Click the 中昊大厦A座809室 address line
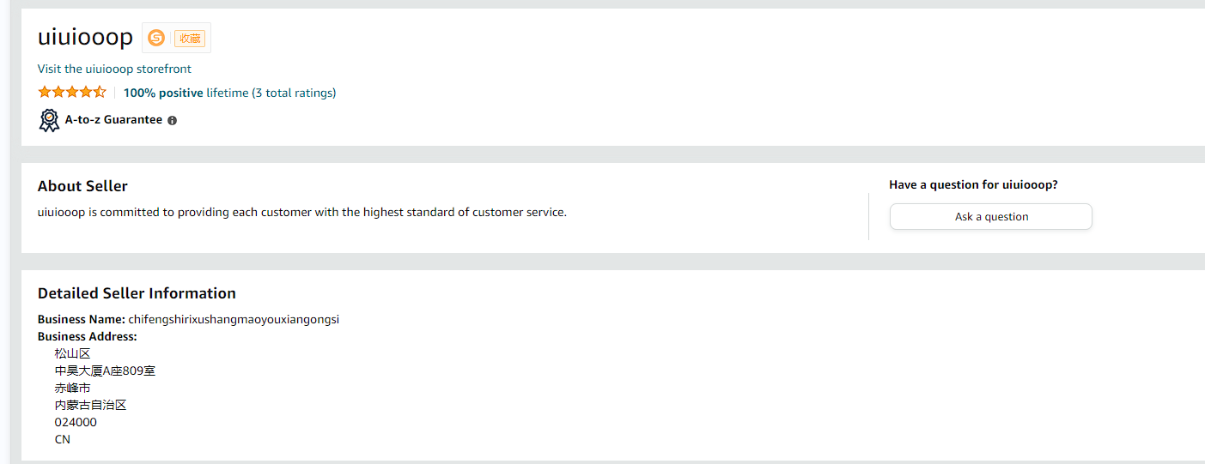Screen dimensions: 1205x464 105,371
